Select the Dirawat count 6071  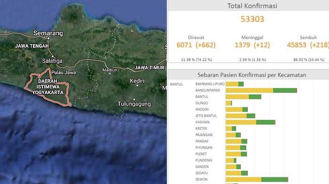(184, 45)
